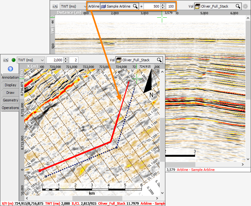
Task: Click 'Distance (m)' axis label in section view
Action: (x=69, y=13)
